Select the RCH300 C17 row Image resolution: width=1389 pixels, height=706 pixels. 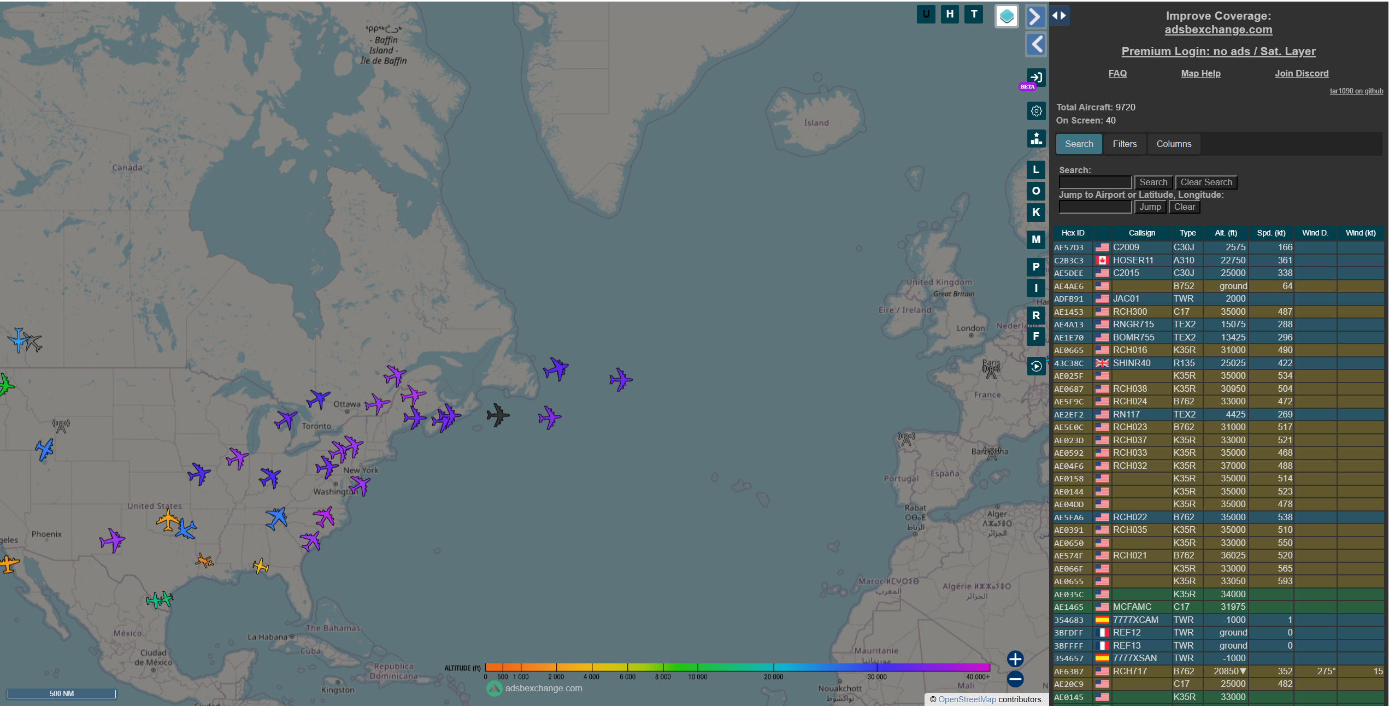[1219, 312]
